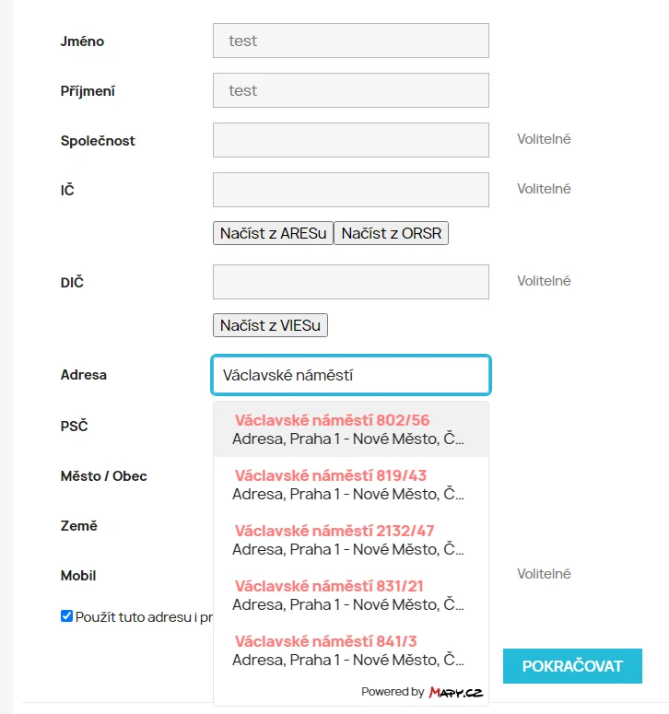Choose Václavské náměstí 819/43 from suggestions
The width and height of the screenshot is (669, 714).
[350, 485]
